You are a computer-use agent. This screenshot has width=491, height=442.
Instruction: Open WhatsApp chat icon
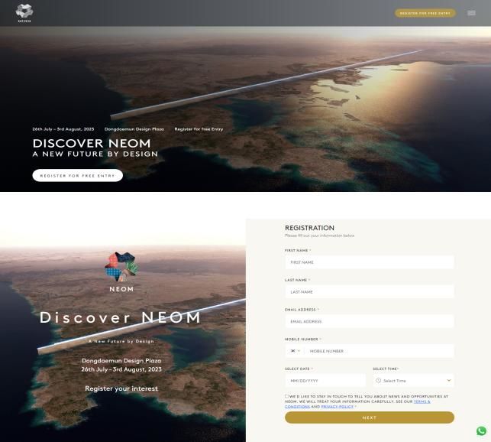click(x=481, y=431)
